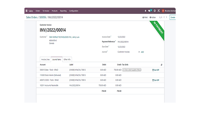Open the Reporting menu
The height and width of the screenshot is (122, 200).
(63, 11)
